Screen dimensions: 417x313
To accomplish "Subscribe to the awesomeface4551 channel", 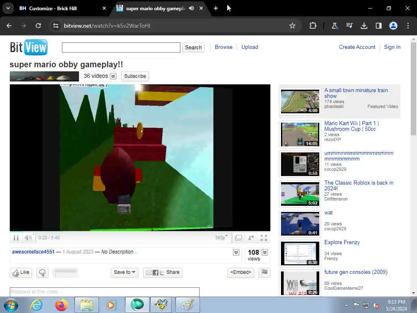I will point(135,76).
